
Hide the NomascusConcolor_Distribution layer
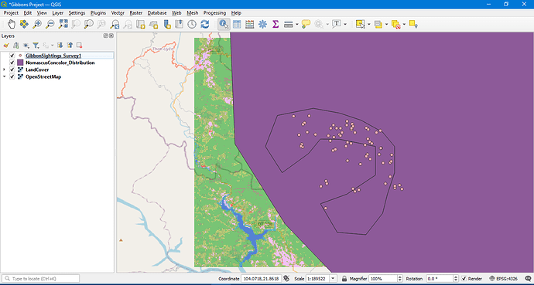(x=12, y=63)
